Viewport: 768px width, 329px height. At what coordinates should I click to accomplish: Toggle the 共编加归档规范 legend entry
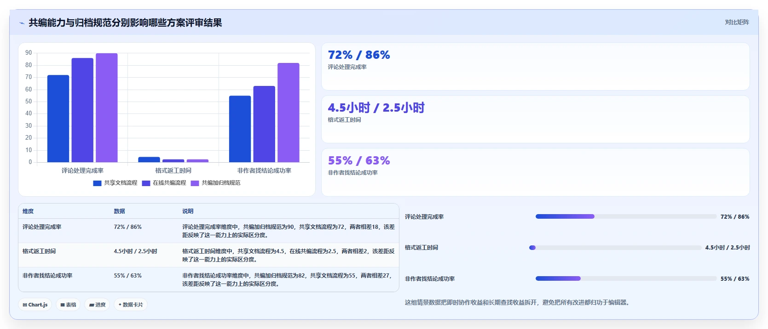pyautogui.click(x=215, y=183)
